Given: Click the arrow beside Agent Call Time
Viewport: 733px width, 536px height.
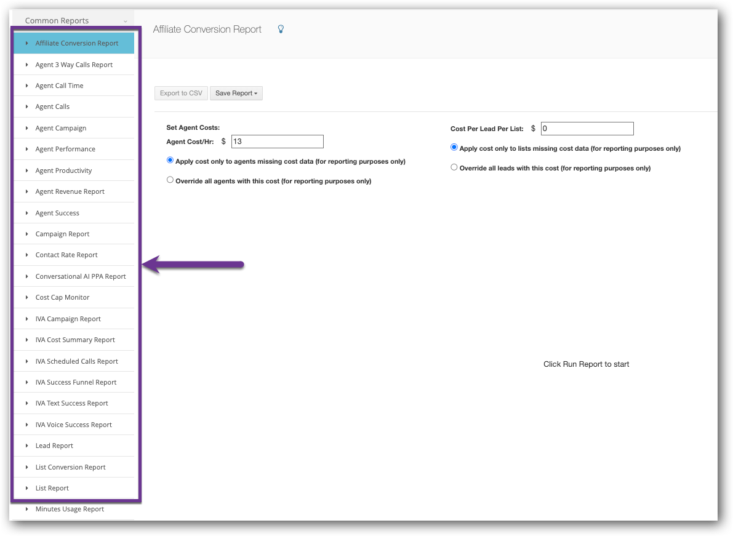Looking at the screenshot, I should tap(26, 86).
